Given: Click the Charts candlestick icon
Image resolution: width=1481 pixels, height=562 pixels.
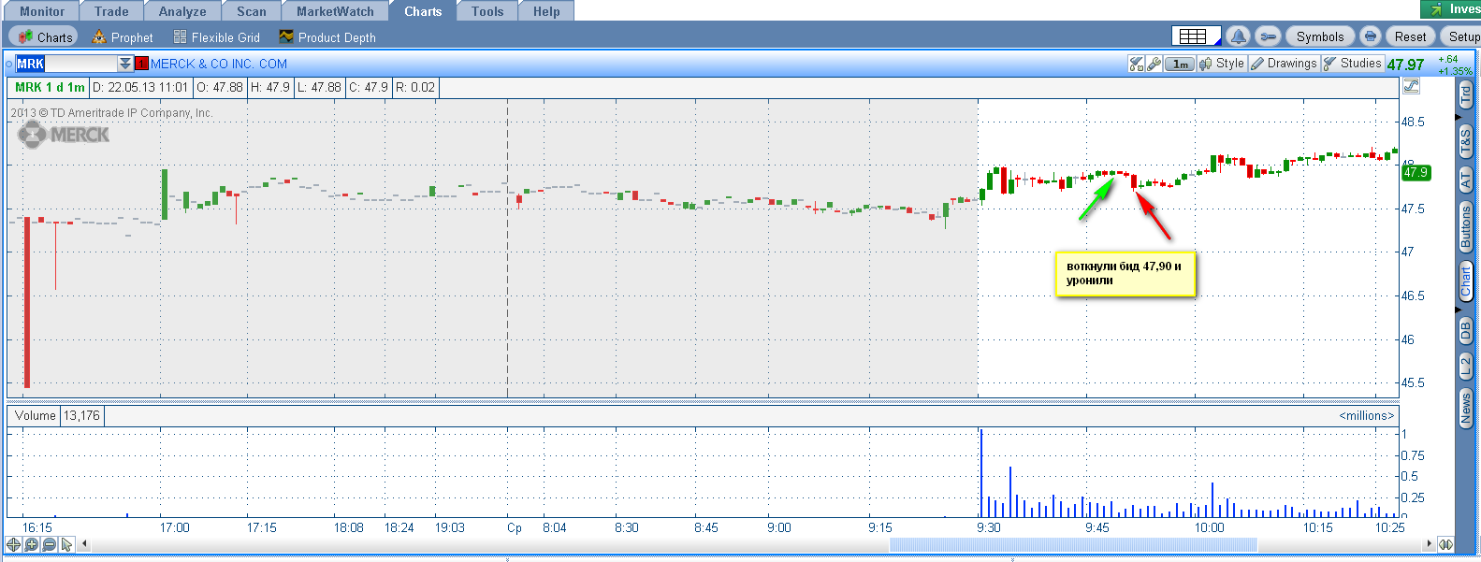Looking at the screenshot, I should pyautogui.click(x=25, y=36).
